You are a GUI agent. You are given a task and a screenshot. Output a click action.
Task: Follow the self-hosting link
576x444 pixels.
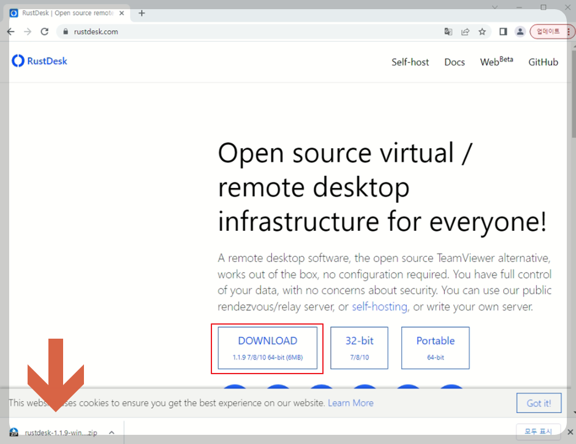(x=379, y=306)
